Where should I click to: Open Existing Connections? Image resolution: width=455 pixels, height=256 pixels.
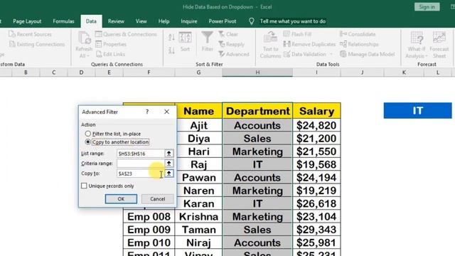point(37,44)
